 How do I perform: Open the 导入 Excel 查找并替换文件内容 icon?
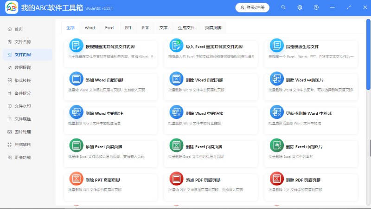click(176, 46)
